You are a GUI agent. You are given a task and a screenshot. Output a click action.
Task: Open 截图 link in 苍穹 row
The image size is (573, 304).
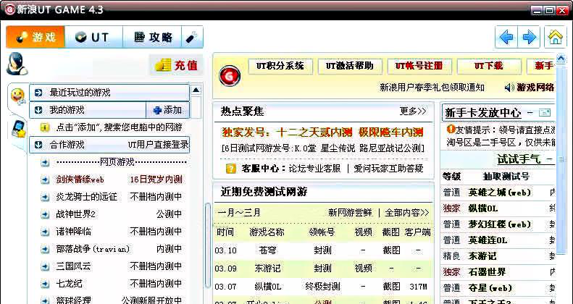coord(391,250)
